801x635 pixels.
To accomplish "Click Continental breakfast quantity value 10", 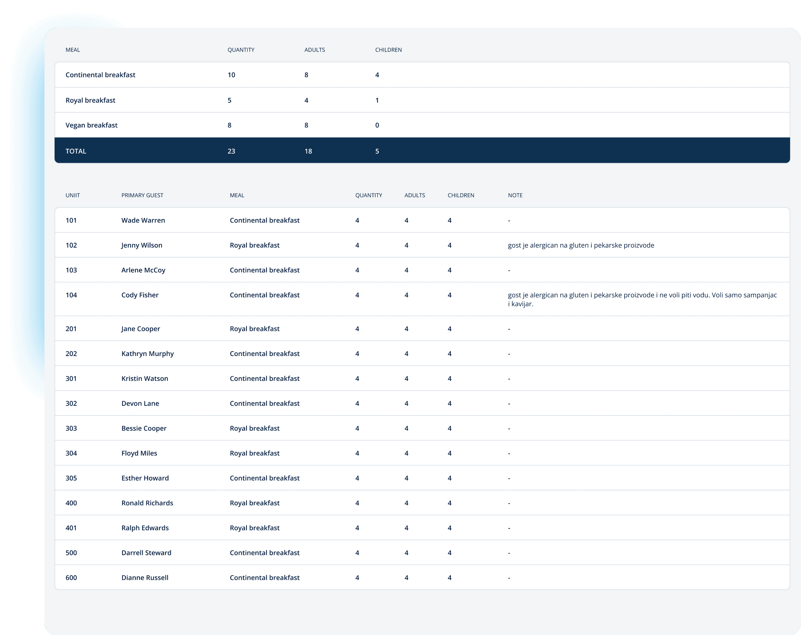I will (231, 75).
